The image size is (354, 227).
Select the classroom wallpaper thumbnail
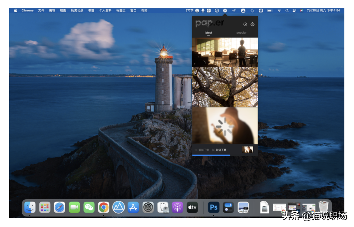[x=225, y=52]
